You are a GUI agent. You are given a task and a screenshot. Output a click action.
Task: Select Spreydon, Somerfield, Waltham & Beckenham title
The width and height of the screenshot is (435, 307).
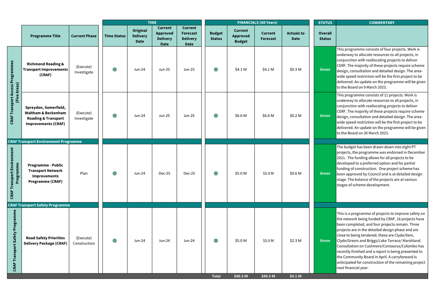tap(45, 116)
